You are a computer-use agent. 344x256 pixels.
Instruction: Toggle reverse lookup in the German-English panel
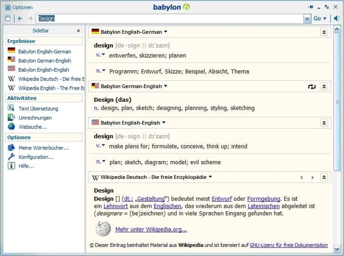pos(312,86)
